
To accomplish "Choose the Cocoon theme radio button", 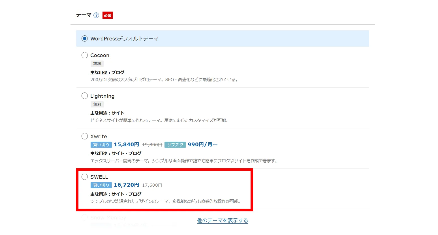I will (85, 55).
